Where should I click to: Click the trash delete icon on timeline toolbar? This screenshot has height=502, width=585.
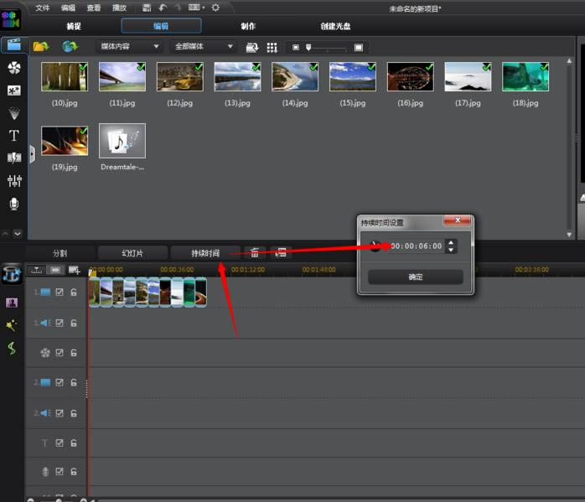pyautogui.click(x=255, y=253)
